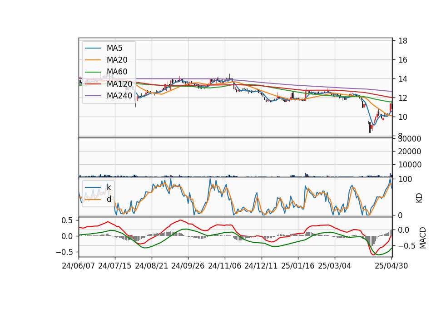Click the price axis value 16
This screenshot has height=313, width=436.
tap(403, 60)
